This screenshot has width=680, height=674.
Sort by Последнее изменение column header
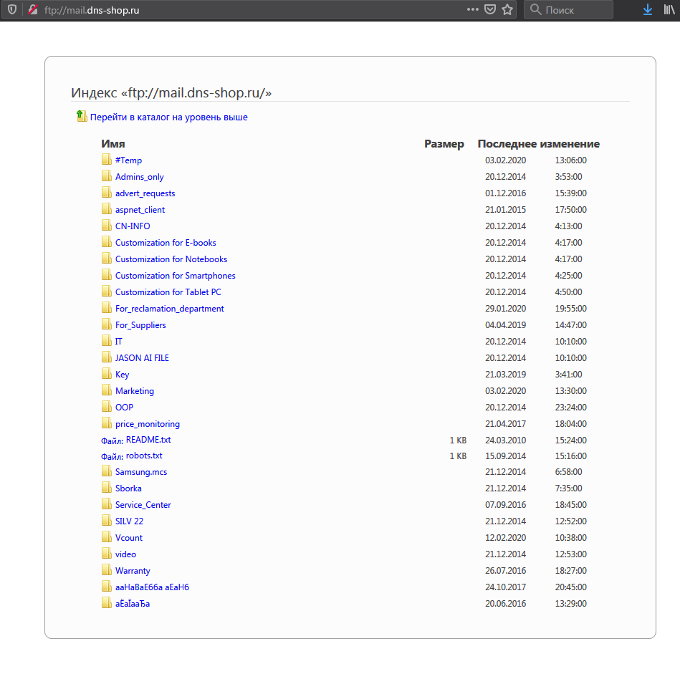(x=539, y=144)
